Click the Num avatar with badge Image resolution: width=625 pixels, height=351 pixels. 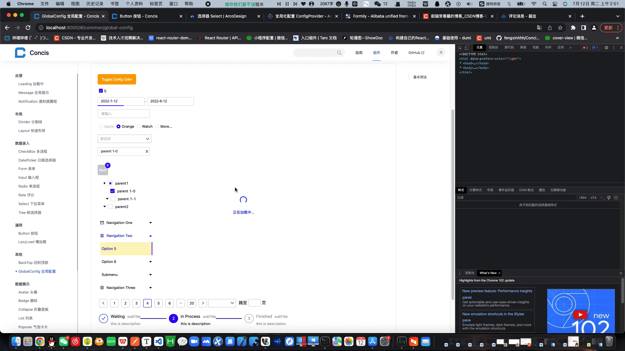pos(103,170)
